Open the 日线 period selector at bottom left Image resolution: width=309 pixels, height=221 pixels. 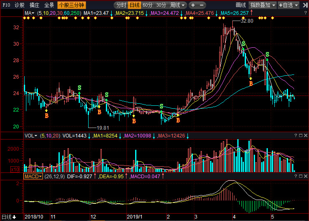point(9,217)
